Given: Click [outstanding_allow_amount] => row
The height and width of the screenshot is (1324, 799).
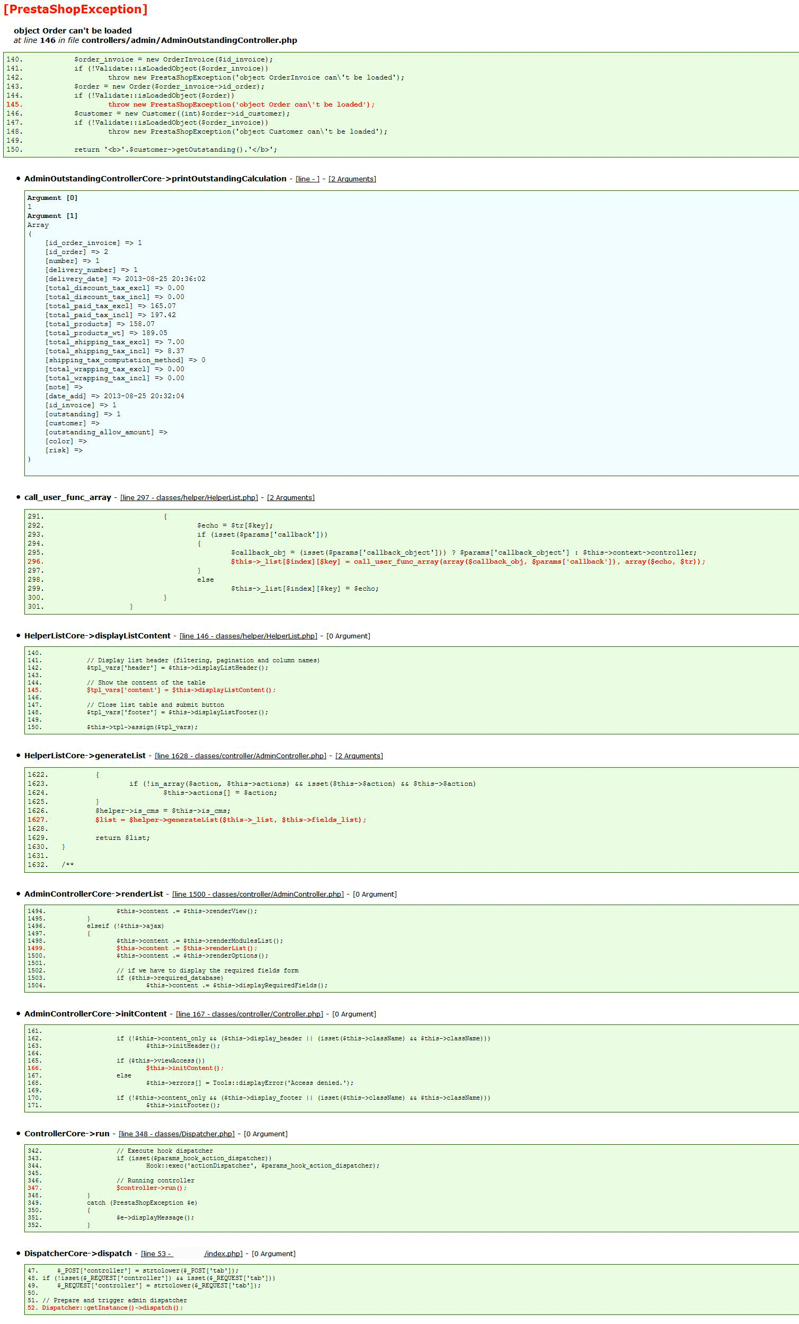Looking at the screenshot, I should 106,432.
